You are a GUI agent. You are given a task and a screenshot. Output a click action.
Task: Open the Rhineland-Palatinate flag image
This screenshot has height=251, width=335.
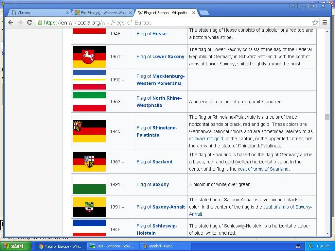click(89, 131)
